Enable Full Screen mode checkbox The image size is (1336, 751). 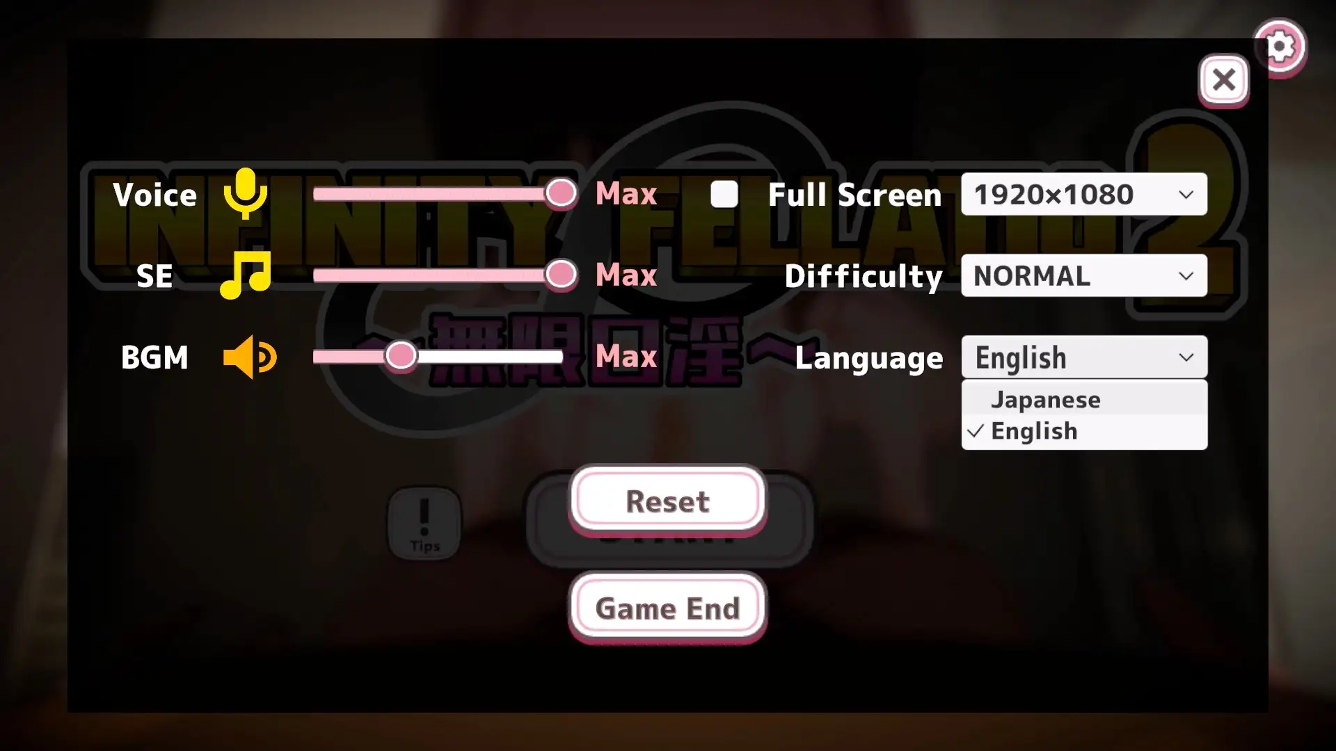(724, 195)
